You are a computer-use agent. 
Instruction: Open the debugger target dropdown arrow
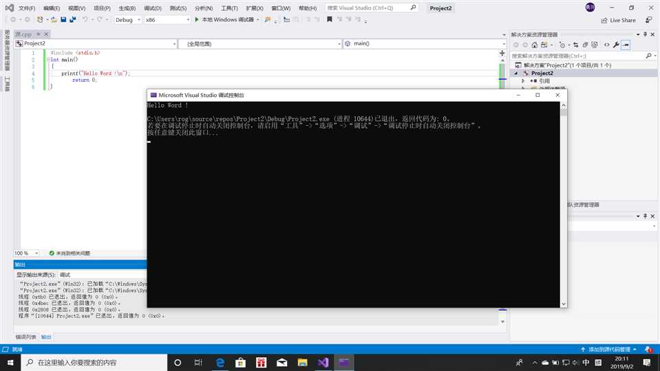click(257, 20)
